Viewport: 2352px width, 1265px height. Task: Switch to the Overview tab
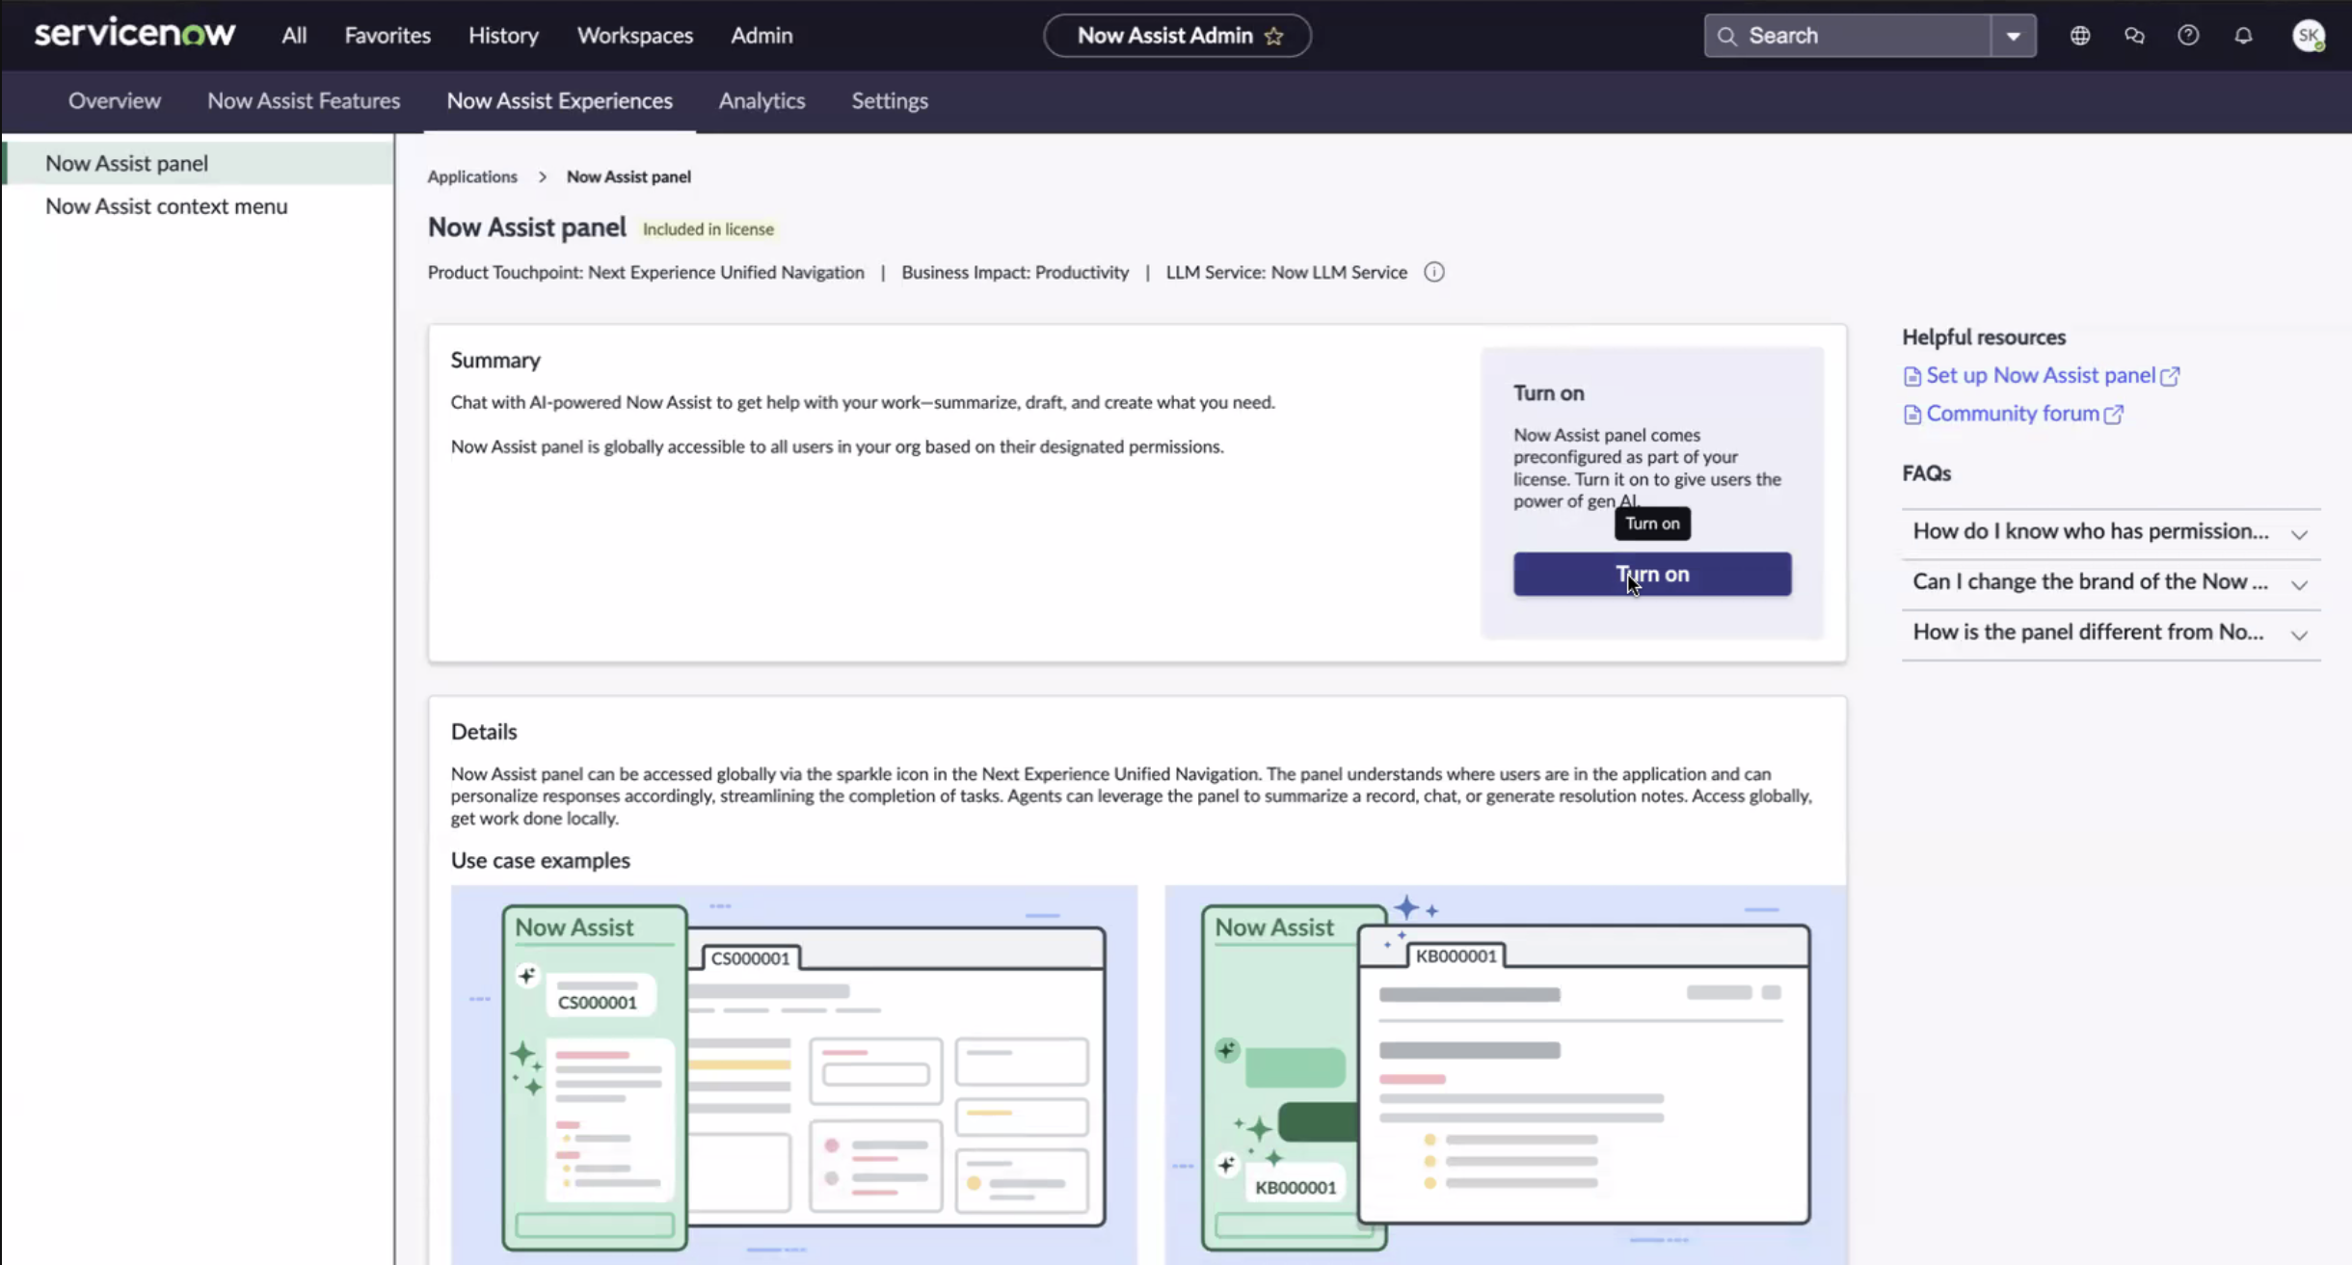115,100
